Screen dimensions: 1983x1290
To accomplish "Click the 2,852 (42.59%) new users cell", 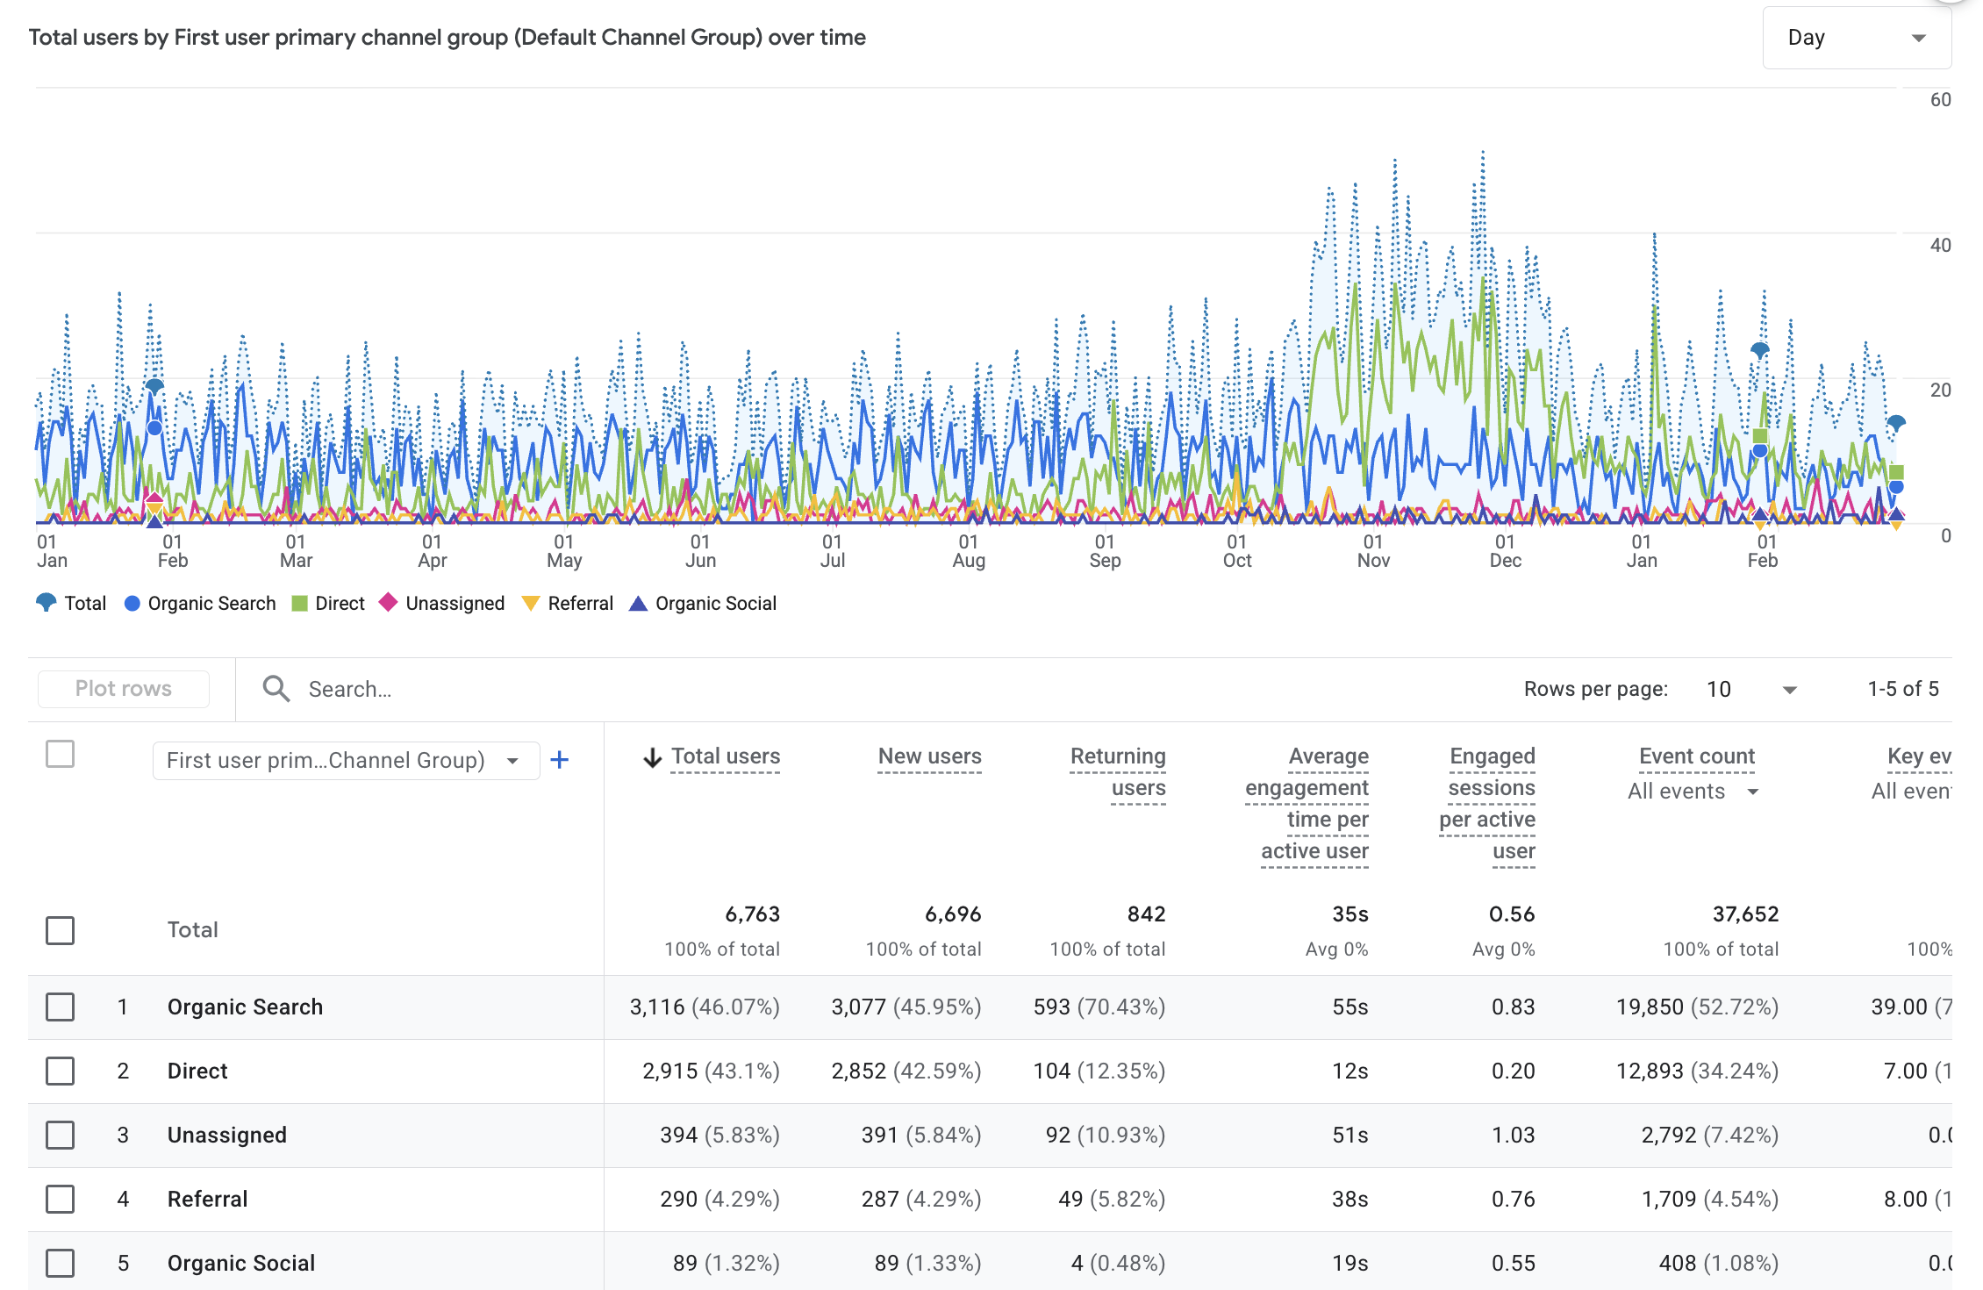I will pos(906,1071).
